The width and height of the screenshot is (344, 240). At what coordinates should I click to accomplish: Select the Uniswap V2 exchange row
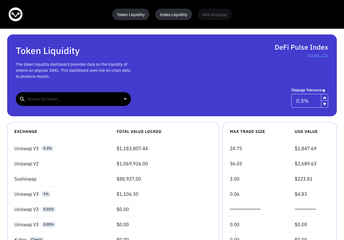[x=26, y=164]
